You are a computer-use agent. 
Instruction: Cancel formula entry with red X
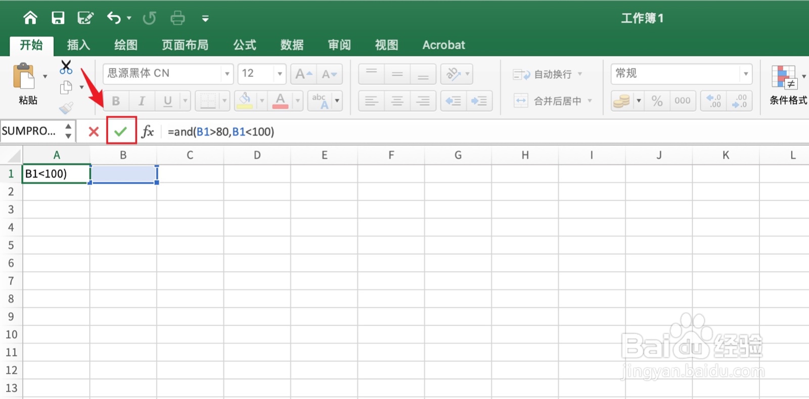coord(94,132)
